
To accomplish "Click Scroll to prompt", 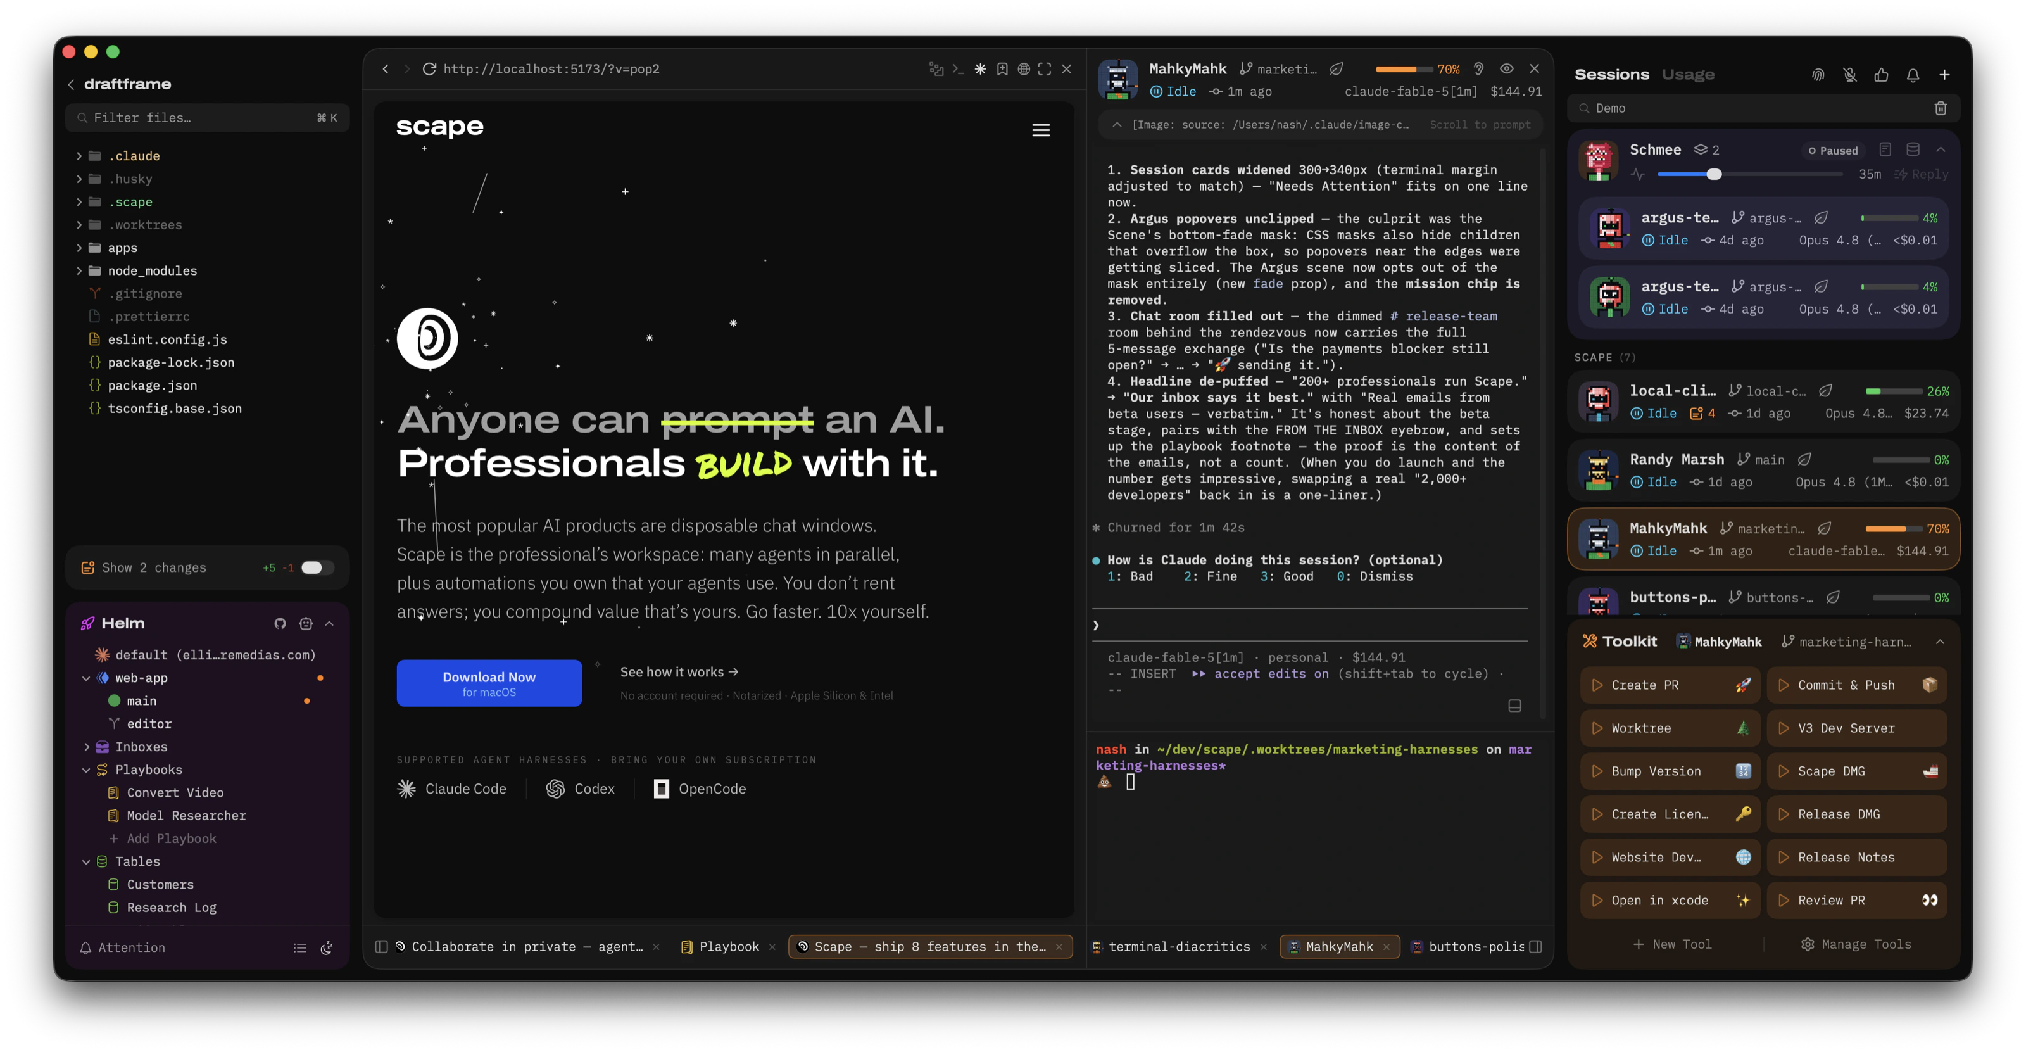I will [x=1480, y=125].
